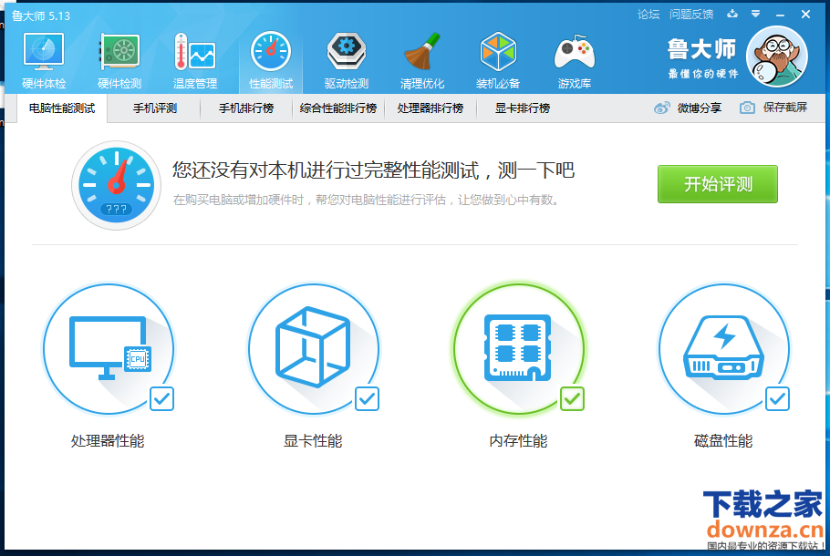
Task: Minimize the 鲁大师 window
Action: [x=780, y=15]
